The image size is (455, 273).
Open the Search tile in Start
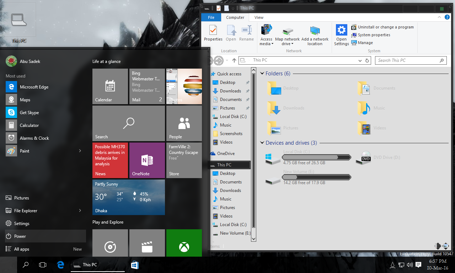coord(129,123)
